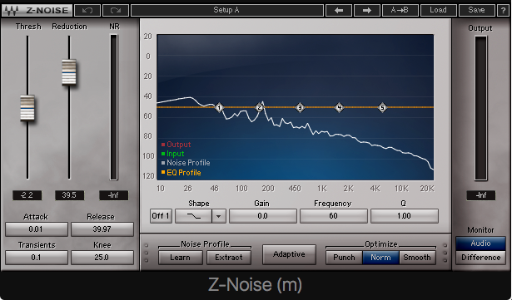
Task: Select Smooth optimize mode
Action: [x=417, y=258]
